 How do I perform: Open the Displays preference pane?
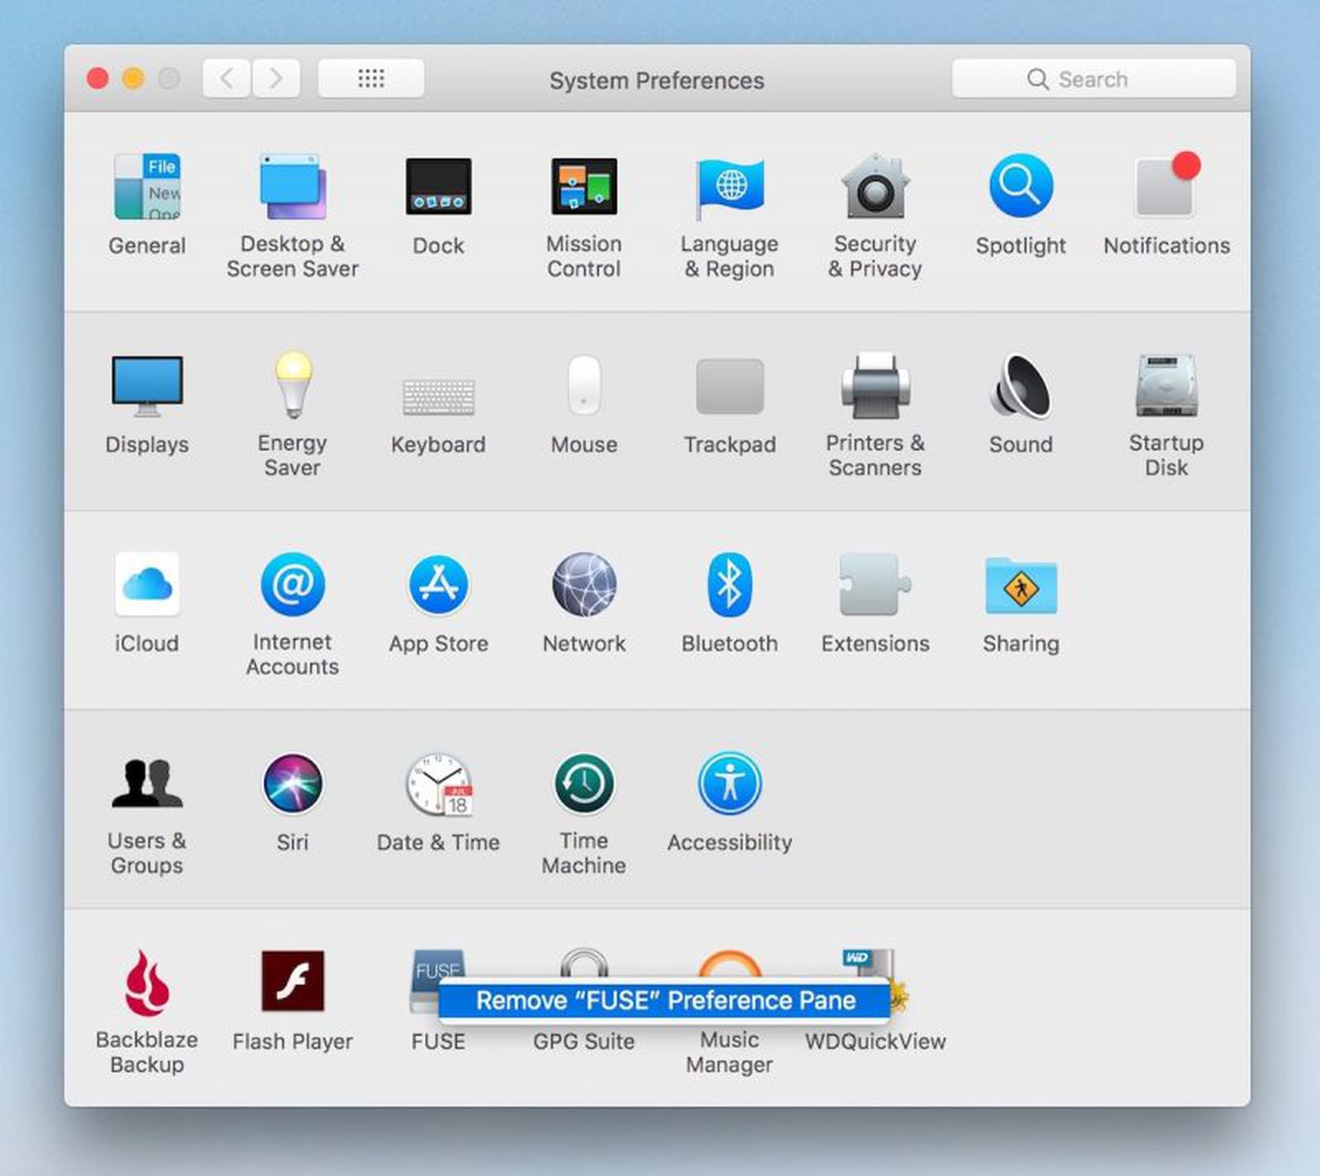pos(147,388)
